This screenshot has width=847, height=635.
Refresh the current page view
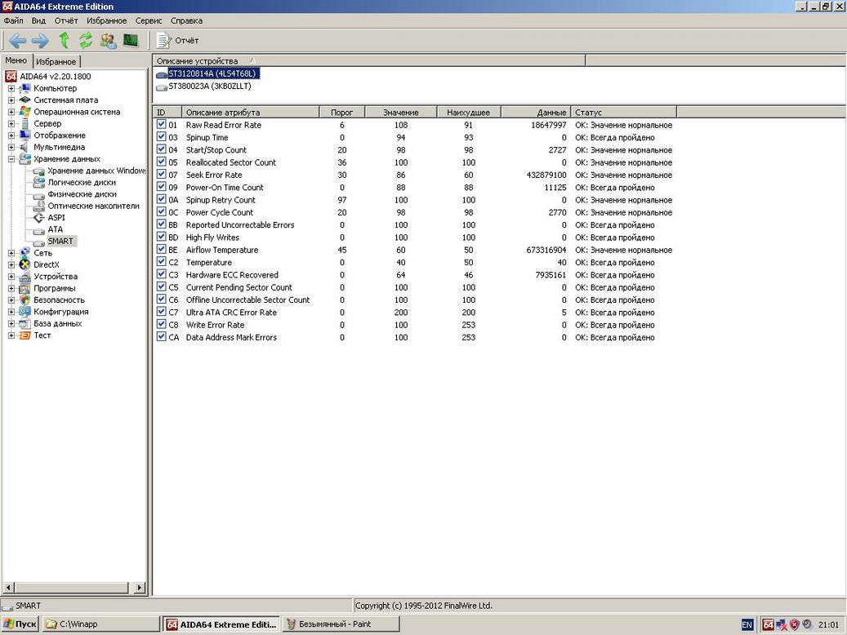coord(85,41)
